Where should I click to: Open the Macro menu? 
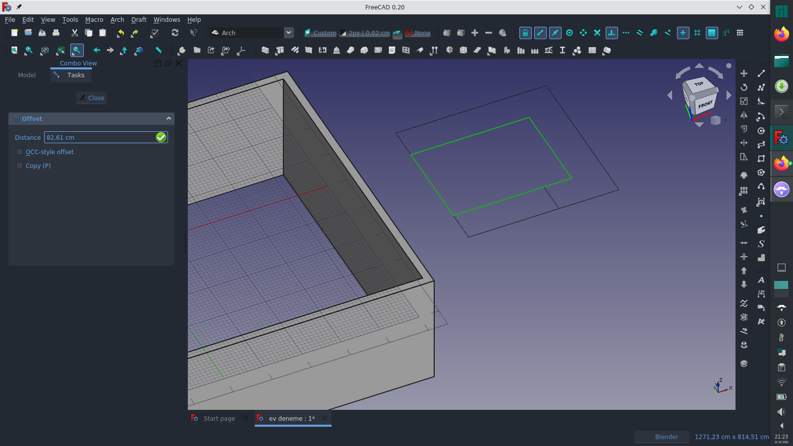tap(94, 20)
